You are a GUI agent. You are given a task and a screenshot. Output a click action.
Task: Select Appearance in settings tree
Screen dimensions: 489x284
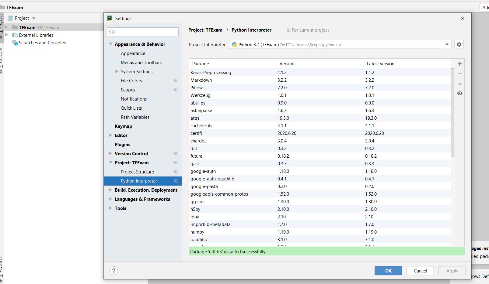pos(133,53)
